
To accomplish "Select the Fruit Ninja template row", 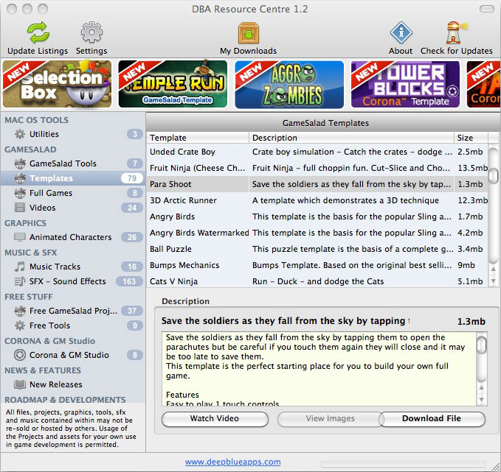I will click(317, 168).
